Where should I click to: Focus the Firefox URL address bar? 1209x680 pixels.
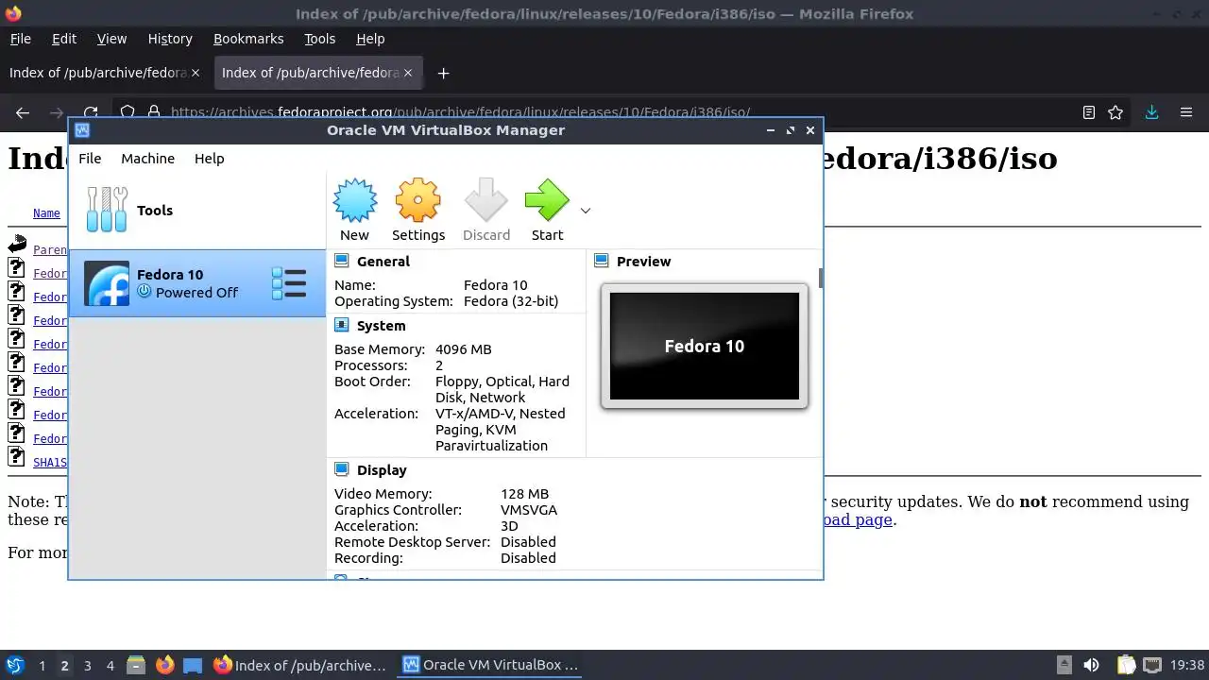point(604,112)
